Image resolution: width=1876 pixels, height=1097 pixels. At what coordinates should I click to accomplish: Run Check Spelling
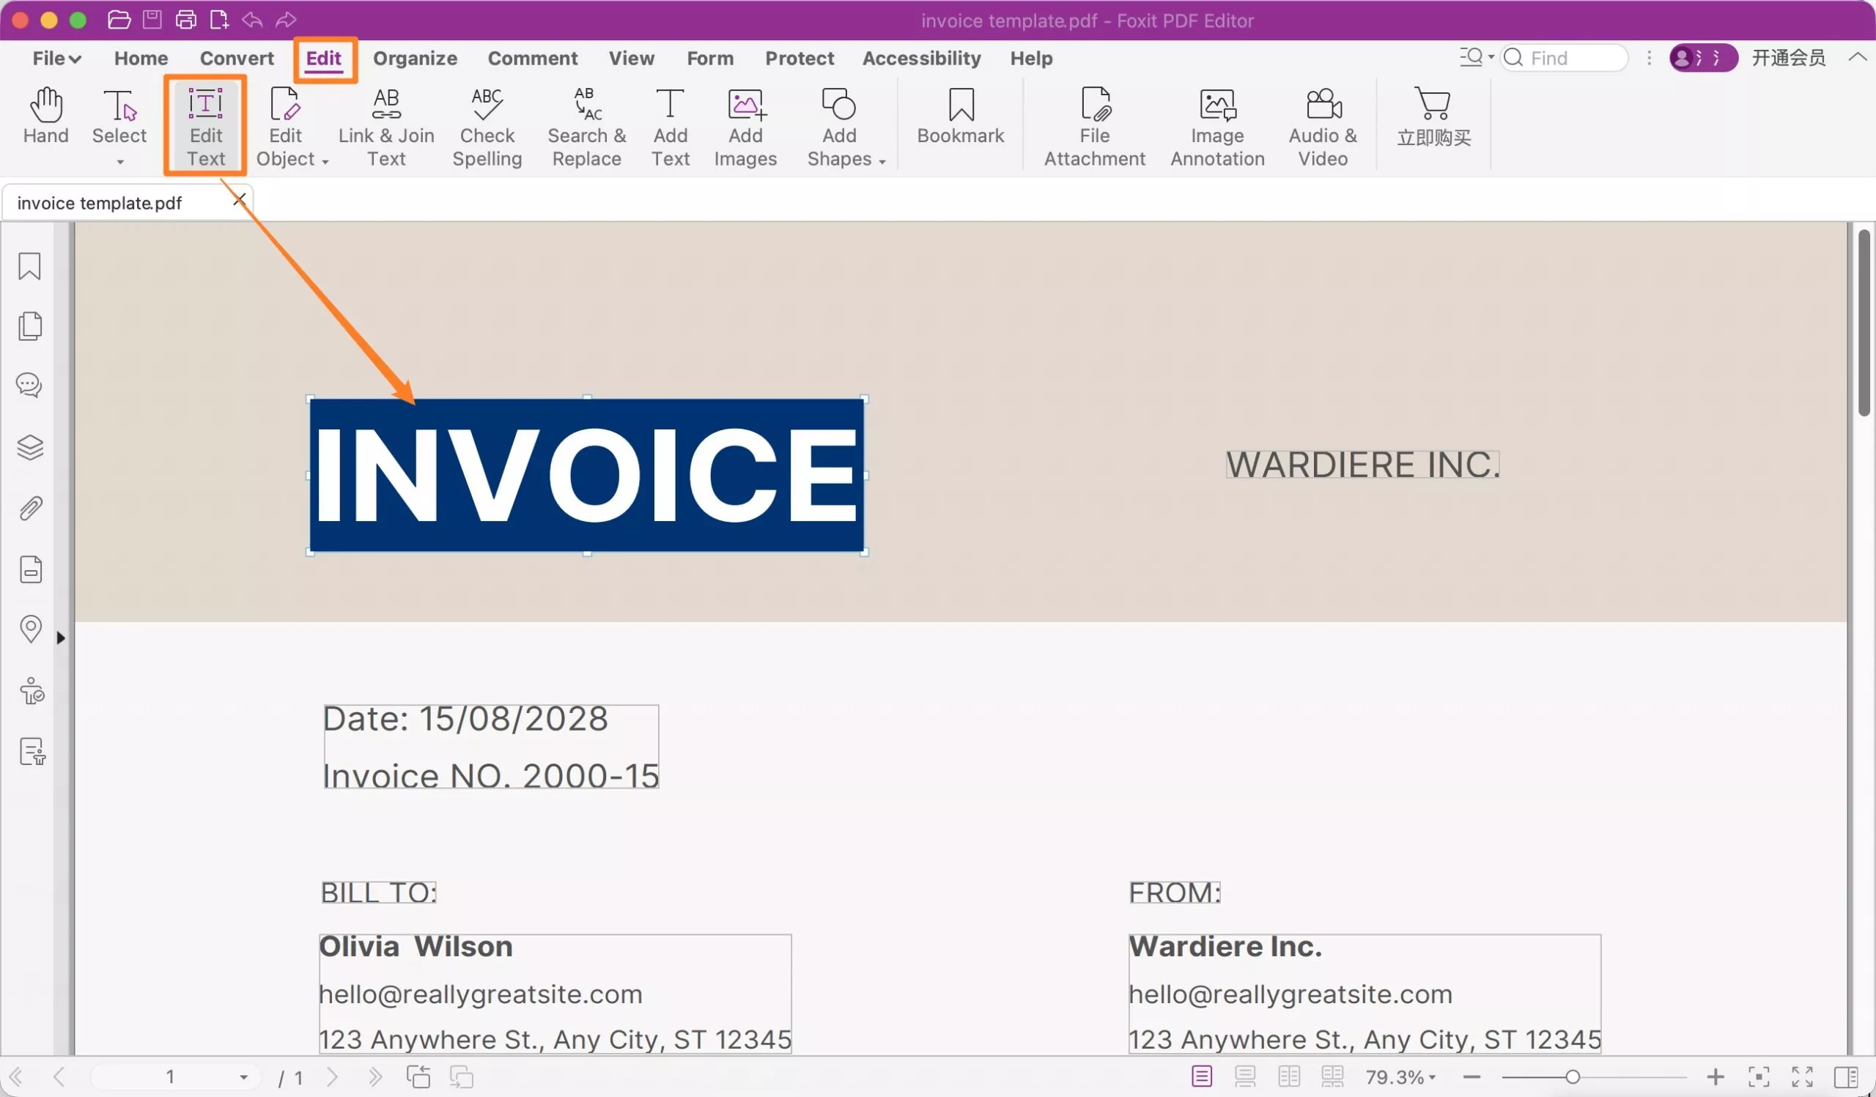pyautogui.click(x=487, y=127)
